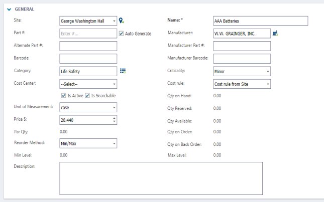Viewport: 324px width, 202px height.
Task: Click the Name field with AAA Batteries
Action: [x=261, y=21]
